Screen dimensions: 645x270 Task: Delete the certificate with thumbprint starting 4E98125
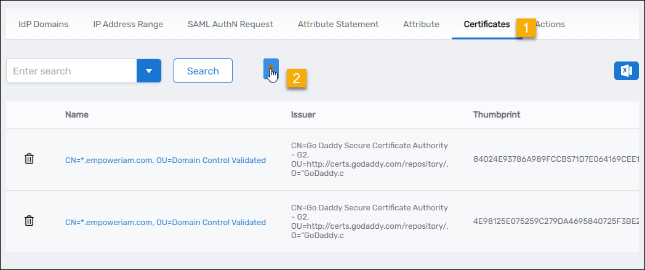pos(29,221)
